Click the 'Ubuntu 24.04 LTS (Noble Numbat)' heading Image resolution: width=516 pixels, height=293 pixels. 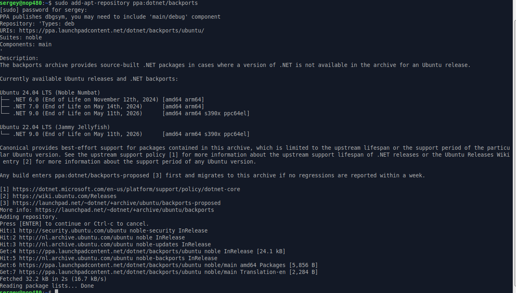coord(50,93)
